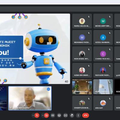Toggle closed captions in the call toolbar
Image resolution: width=120 pixels, height=120 pixels.
pyautogui.click(x=53, y=115)
